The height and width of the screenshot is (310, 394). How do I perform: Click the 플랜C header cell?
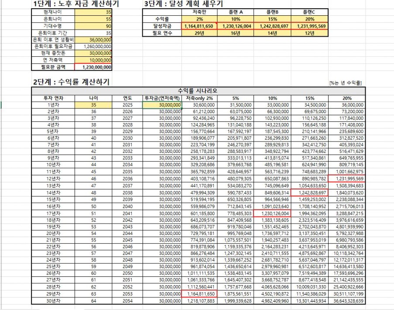point(310,12)
